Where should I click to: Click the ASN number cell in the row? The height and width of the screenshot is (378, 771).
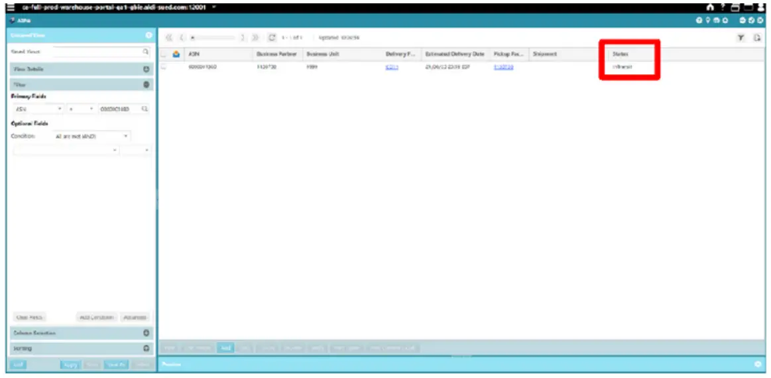(x=202, y=68)
